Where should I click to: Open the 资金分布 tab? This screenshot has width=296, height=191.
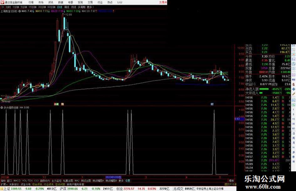point(25,184)
